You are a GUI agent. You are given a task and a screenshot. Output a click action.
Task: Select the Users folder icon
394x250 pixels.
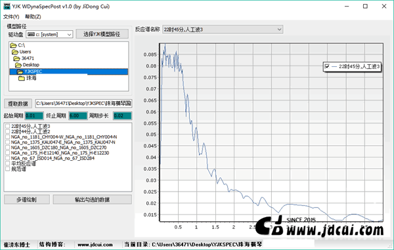tap(15, 52)
